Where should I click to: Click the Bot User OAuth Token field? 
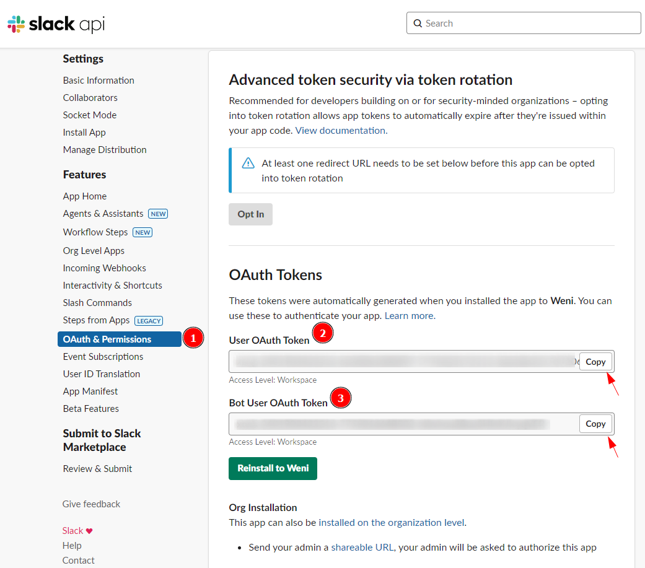(403, 424)
